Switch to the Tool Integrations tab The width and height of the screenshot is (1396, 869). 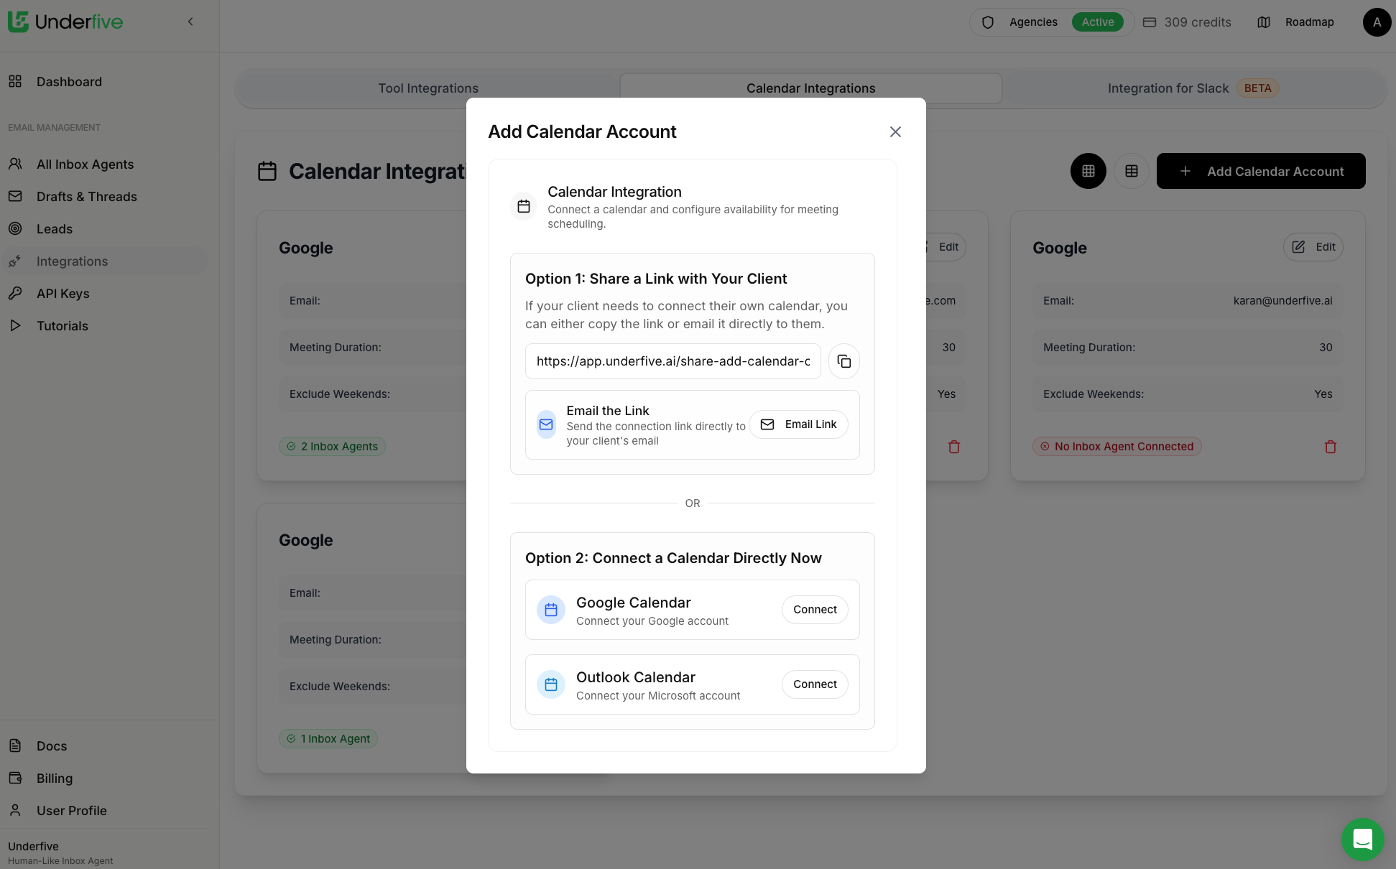coord(428,88)
